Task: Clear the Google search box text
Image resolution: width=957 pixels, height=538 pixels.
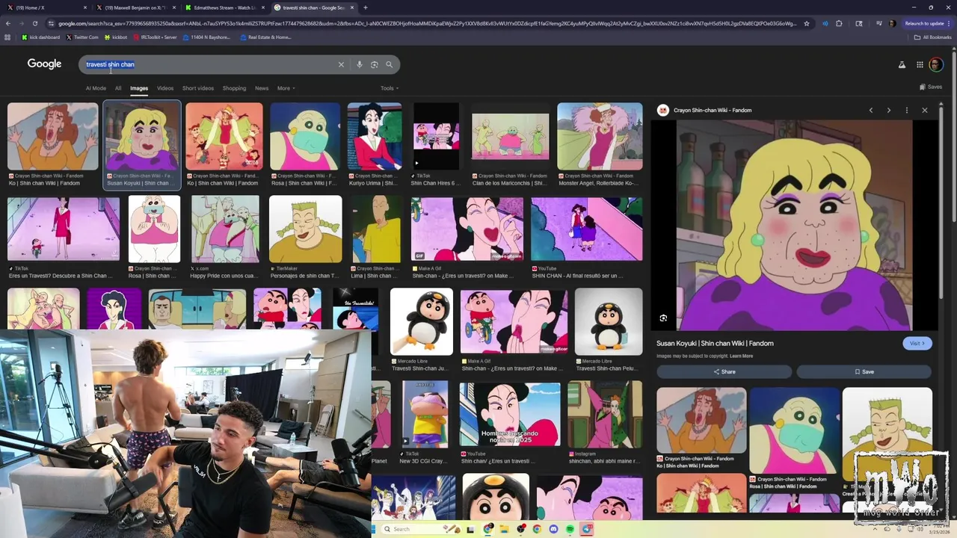Action: tap(341, 64)
